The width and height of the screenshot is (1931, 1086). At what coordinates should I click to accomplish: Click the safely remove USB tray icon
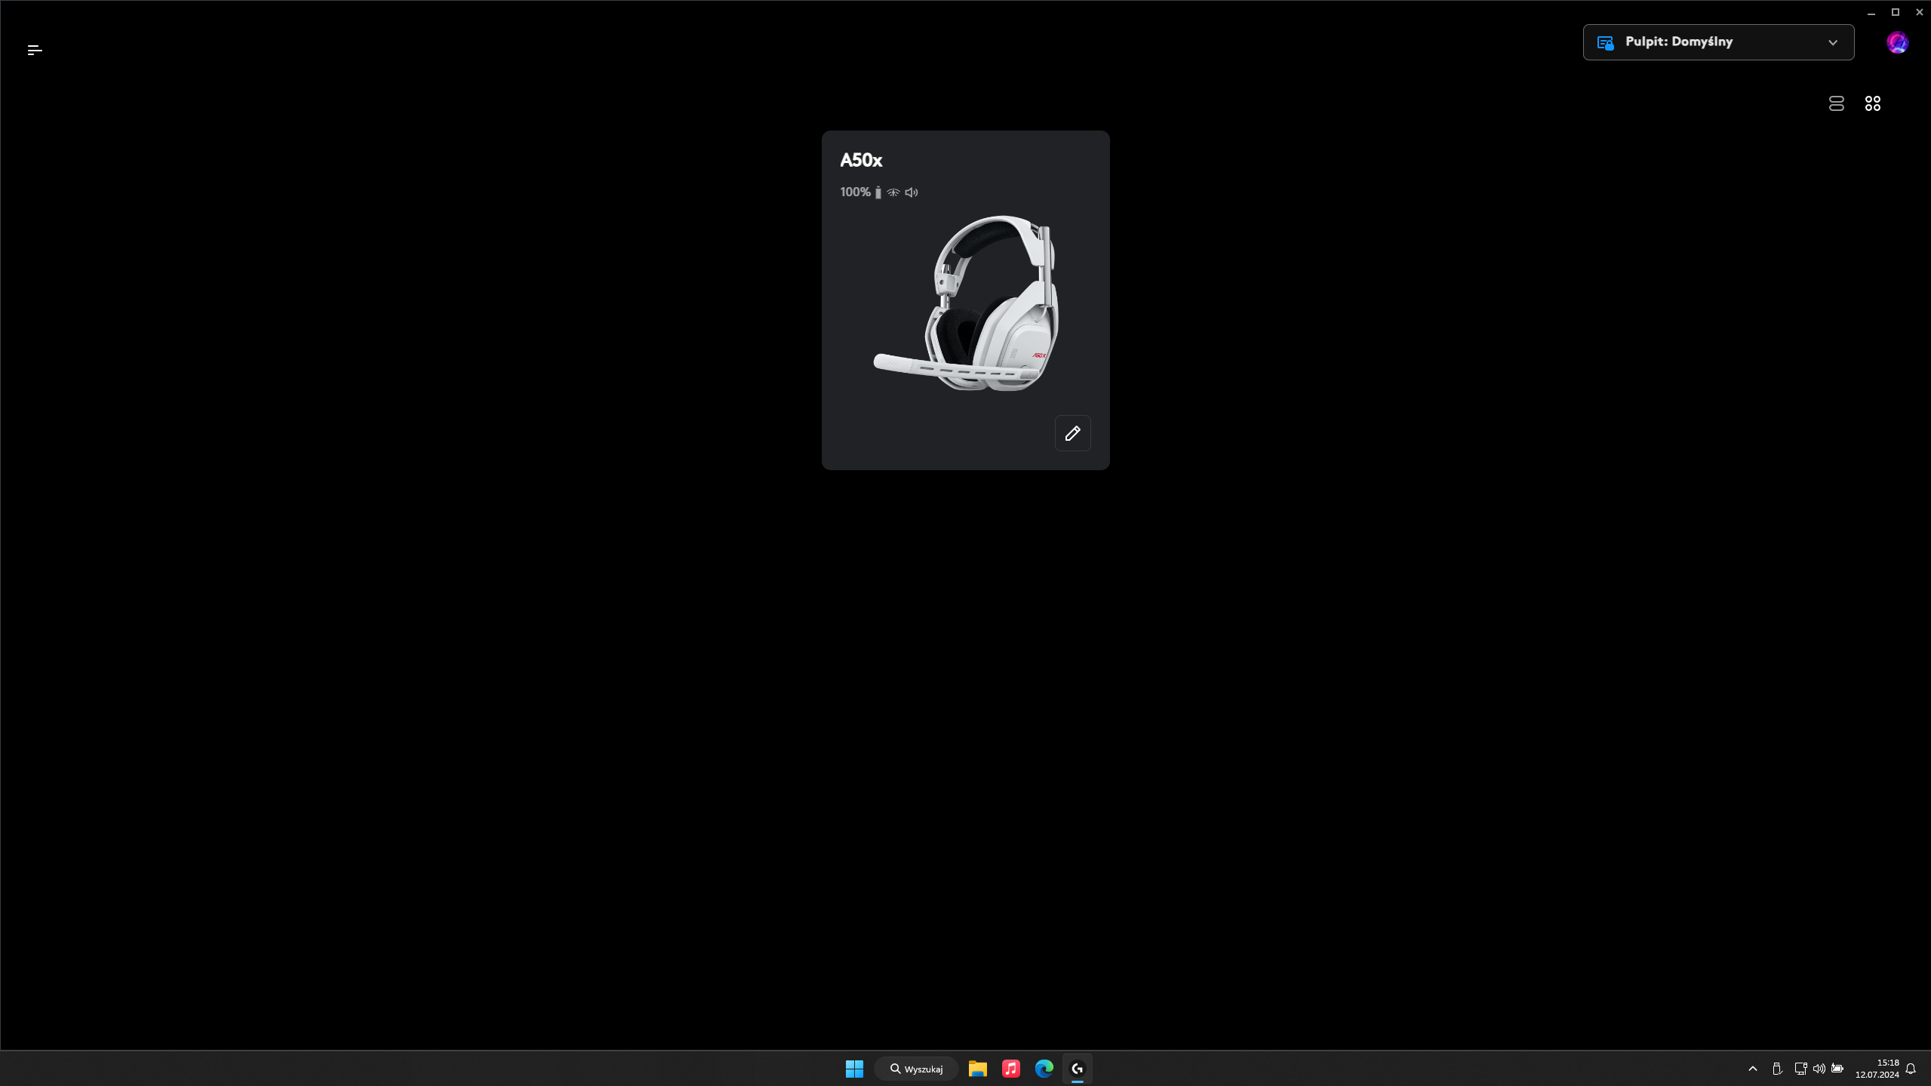(1777, 1069)
